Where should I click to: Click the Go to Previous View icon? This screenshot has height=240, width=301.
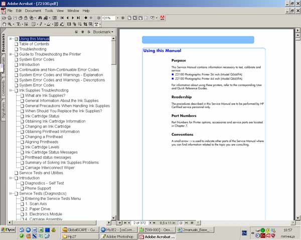[x=86, y=18]
